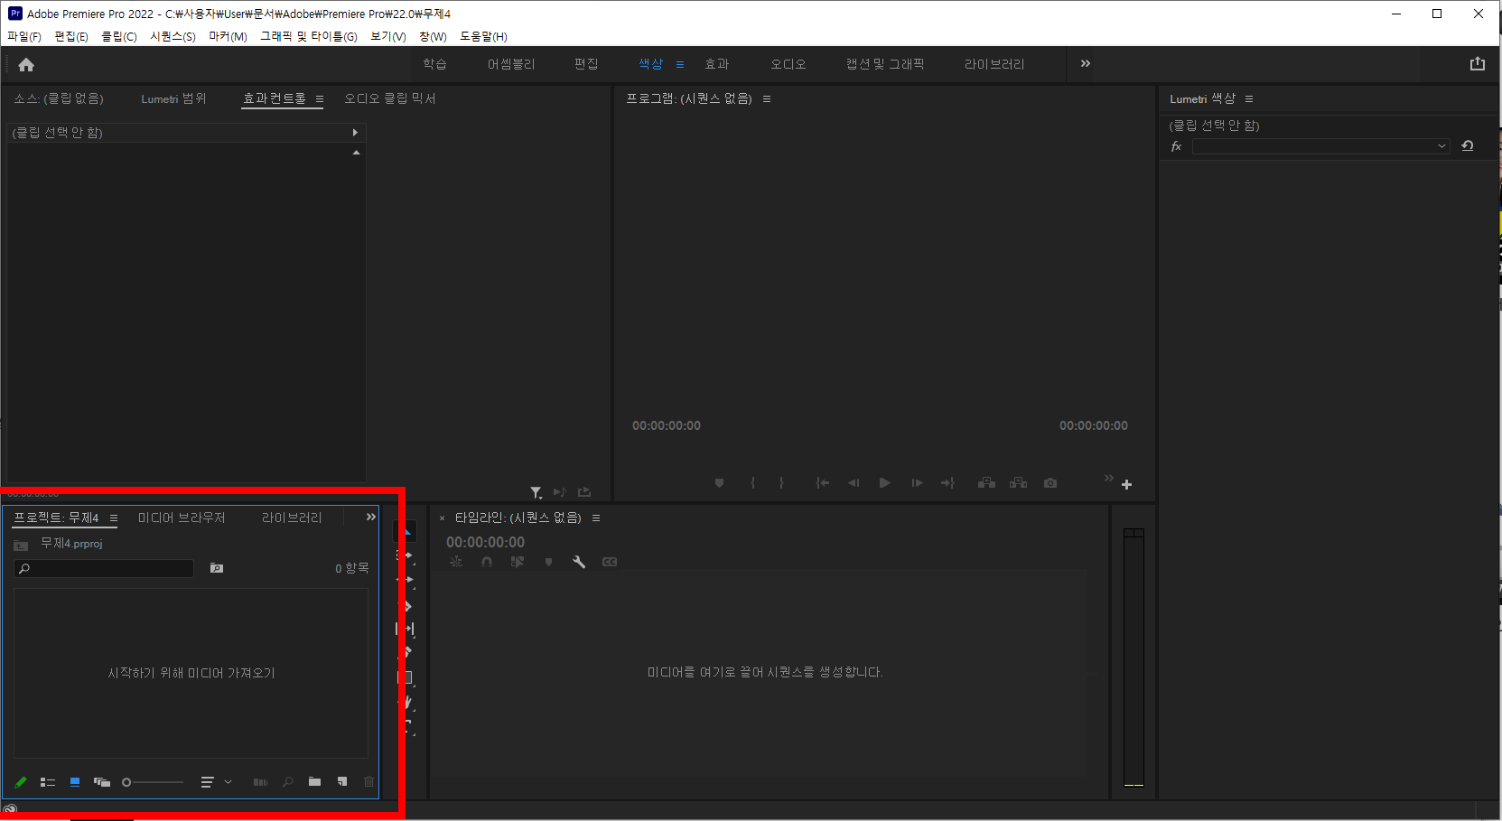
Task: Select the 소스: (클립 없음) panel tab
Action: point(59,98)
